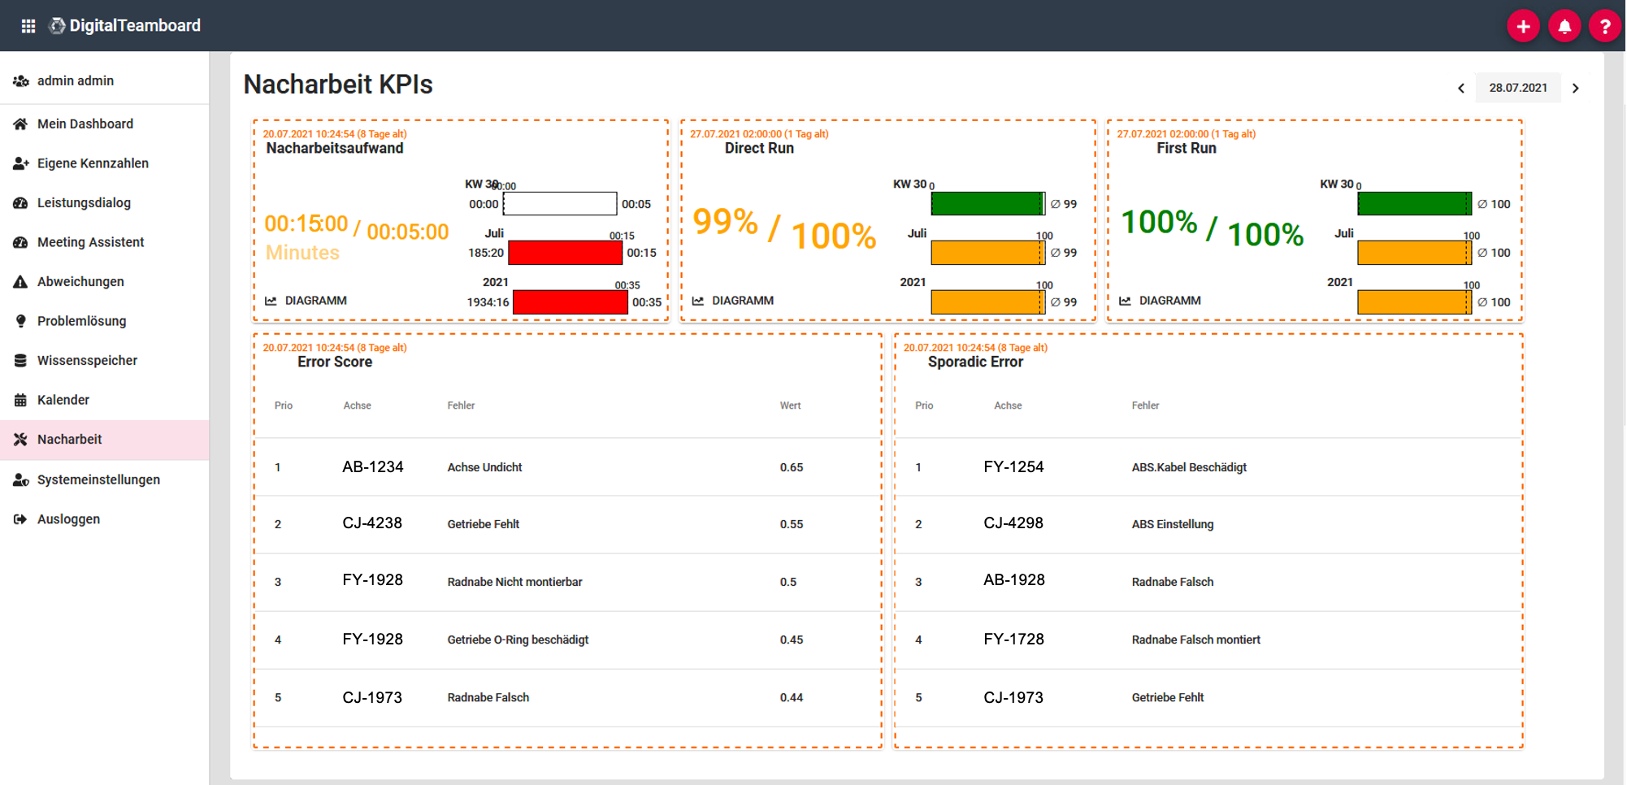Click the Nacharbeitsaufwand card title

(335, 149)
